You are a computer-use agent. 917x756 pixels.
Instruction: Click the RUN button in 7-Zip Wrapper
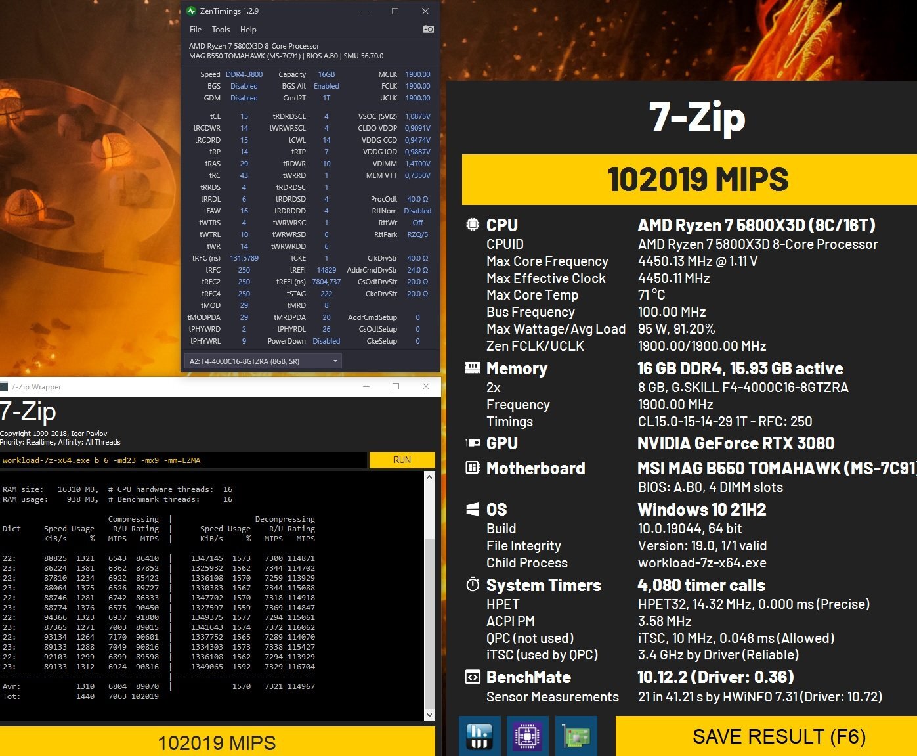pyautogui.click(x=402, y=460)
